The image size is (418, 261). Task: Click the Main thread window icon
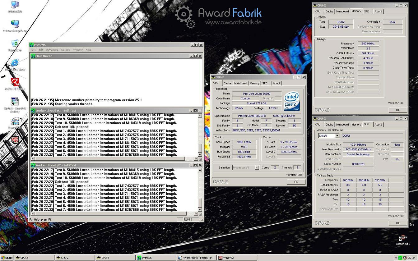[33, 56]
